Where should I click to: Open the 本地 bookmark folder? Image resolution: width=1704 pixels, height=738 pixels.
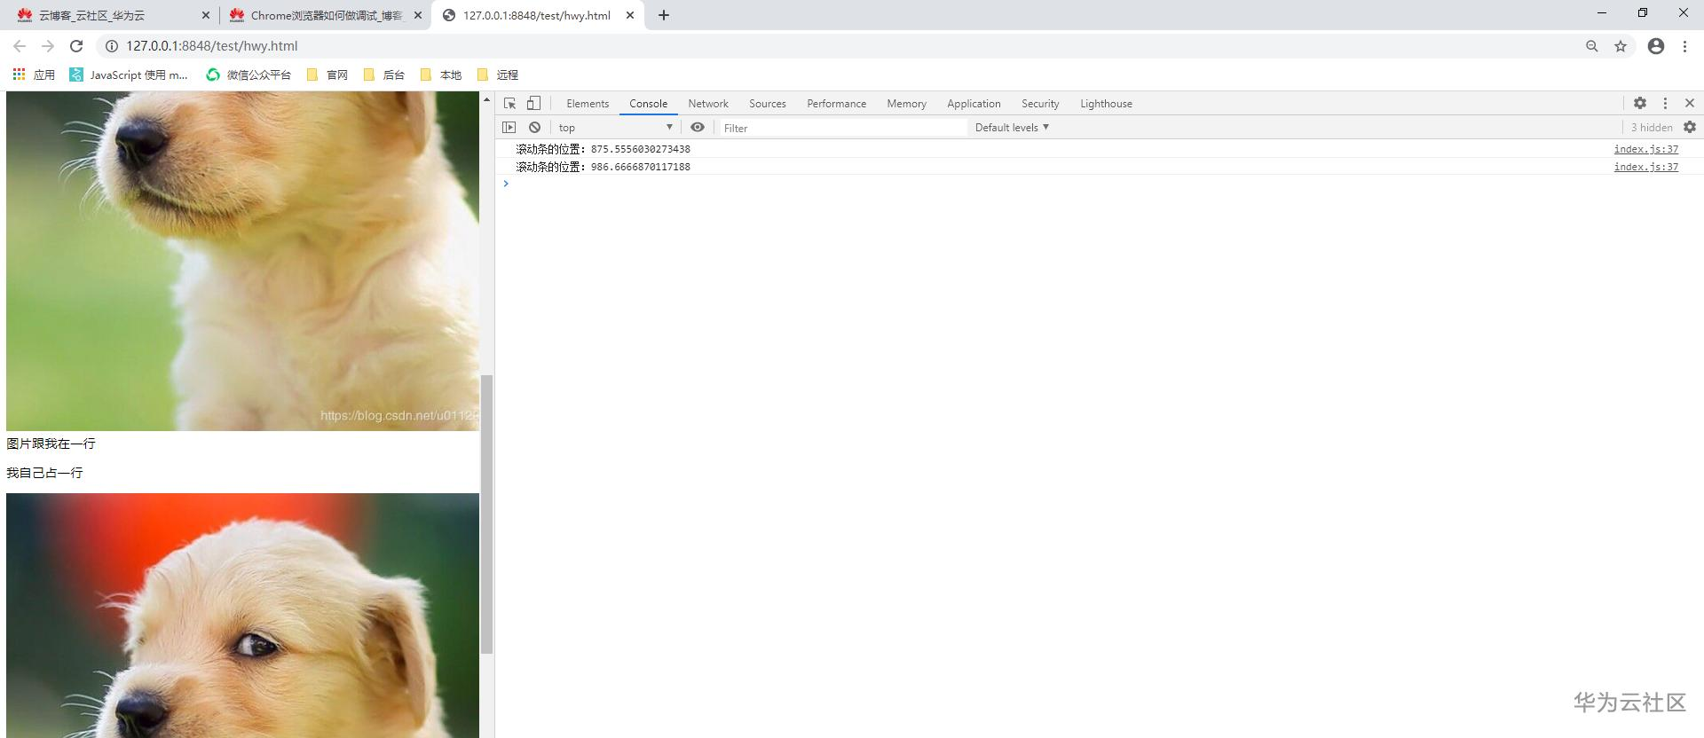click(440, 75)
